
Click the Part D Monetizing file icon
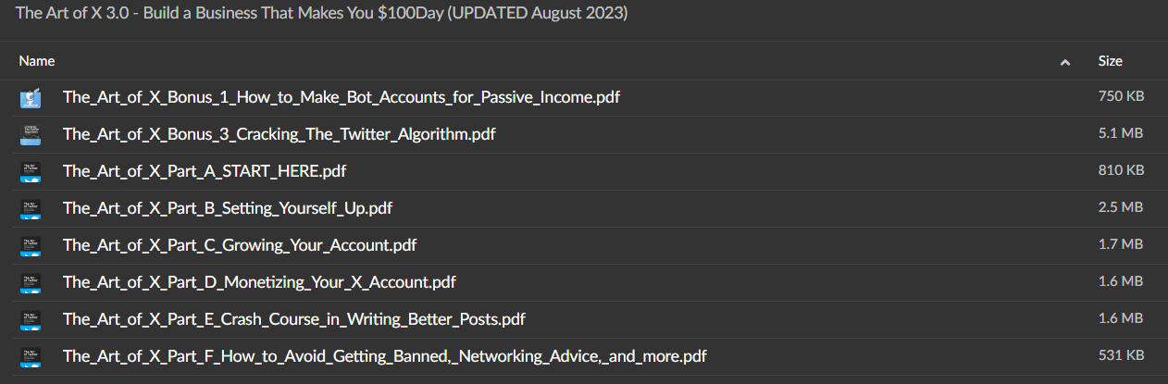[x=31, y=282]
